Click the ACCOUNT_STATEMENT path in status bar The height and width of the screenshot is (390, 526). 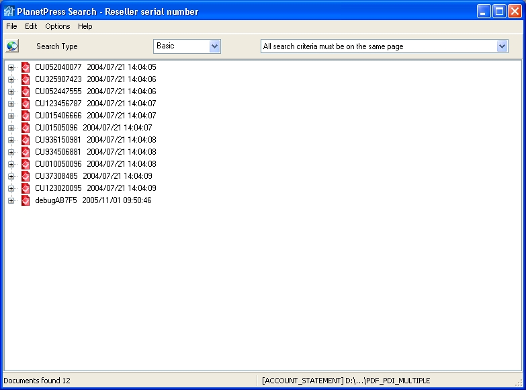pos(346,381)
